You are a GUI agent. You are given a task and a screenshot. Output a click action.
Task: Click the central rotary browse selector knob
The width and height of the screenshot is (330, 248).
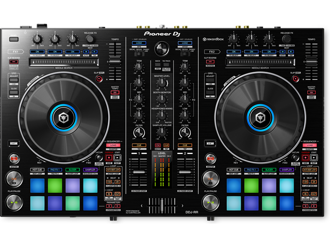click(x=161, y=49)
